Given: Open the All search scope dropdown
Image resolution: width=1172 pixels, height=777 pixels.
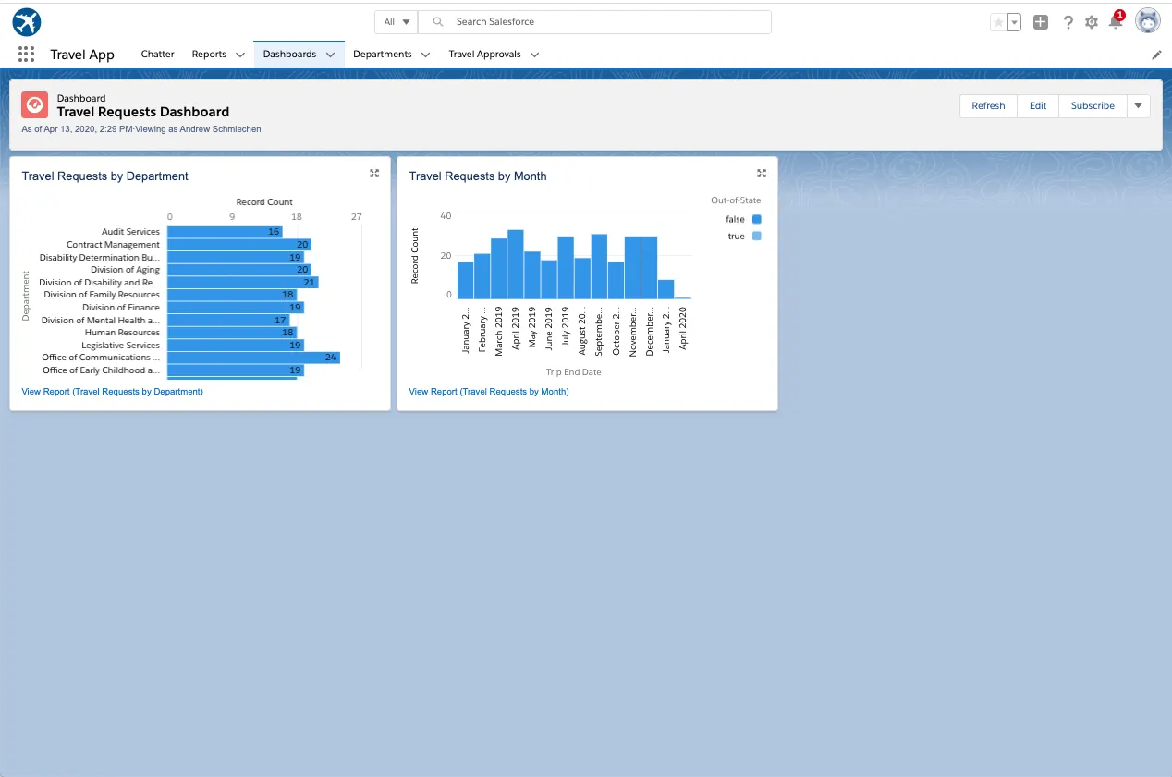Looking at the screenshot, I should point(397,22).
